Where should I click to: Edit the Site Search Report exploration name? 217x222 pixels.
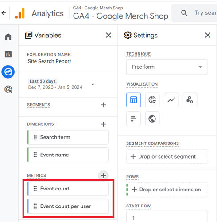[x=50, y=61]
